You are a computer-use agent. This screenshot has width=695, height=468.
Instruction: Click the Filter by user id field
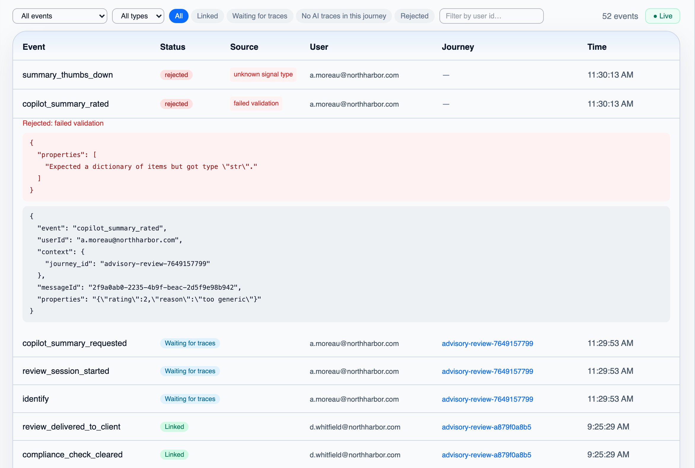pyautogui.click(x=491, y=16)
